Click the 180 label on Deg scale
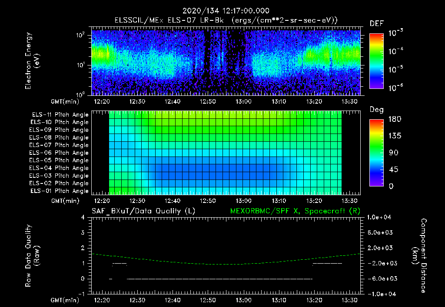This screenshot has height=307, width=445. click(395, 119)
